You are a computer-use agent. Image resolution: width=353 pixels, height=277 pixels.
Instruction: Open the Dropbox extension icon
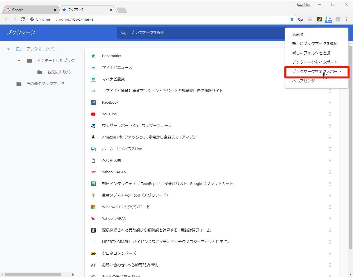pos(310,19)
